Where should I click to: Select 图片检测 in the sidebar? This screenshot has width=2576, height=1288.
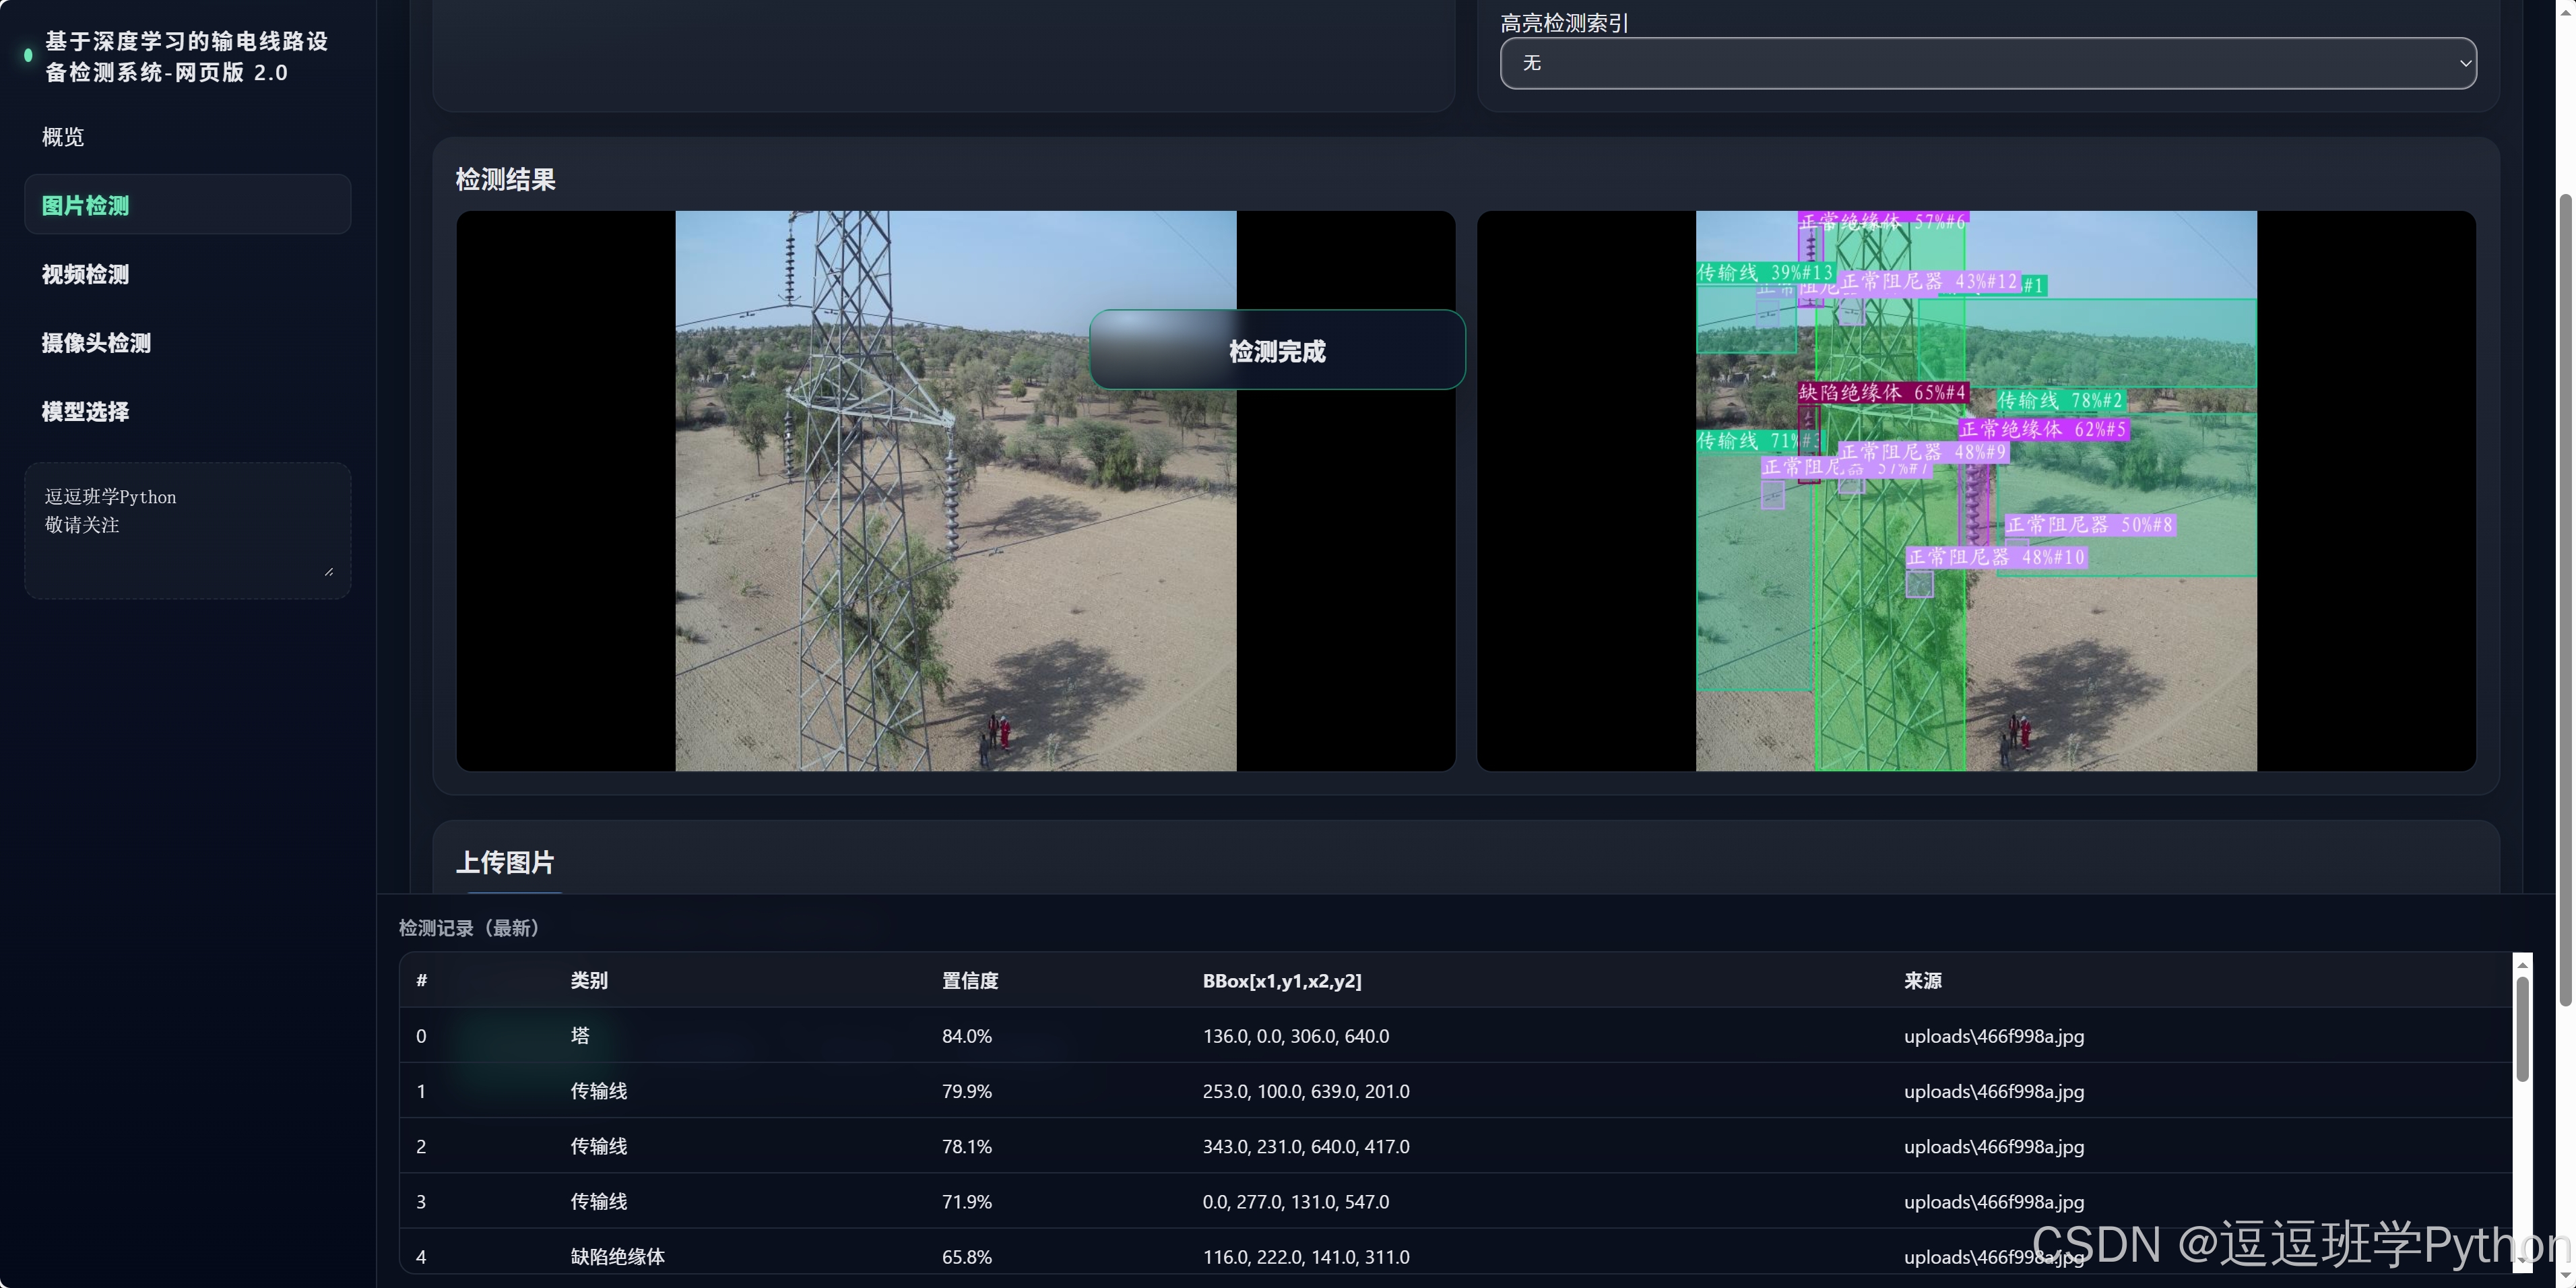click(86, 206)
